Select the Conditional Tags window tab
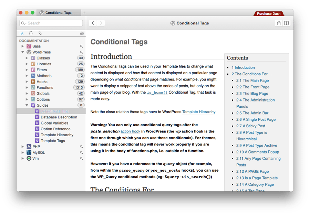310x215 pixels. tap(59, 13)
